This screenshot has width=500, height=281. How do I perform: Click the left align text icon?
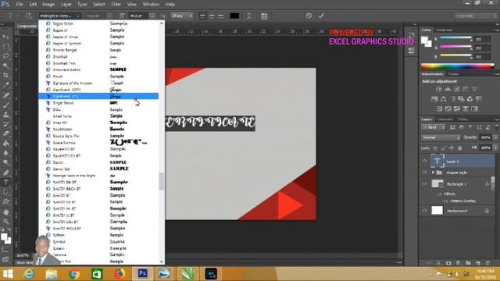(x=203, y=16)
